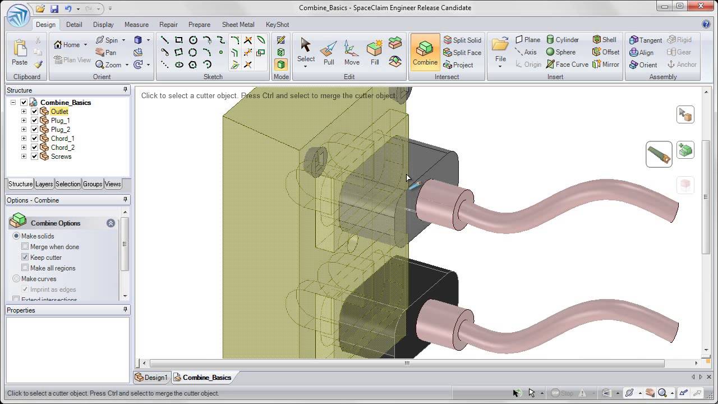The width and height of the screenshot is (718, 404).
Task: Select the Outlet component in tree
Action: click(59, 112)
